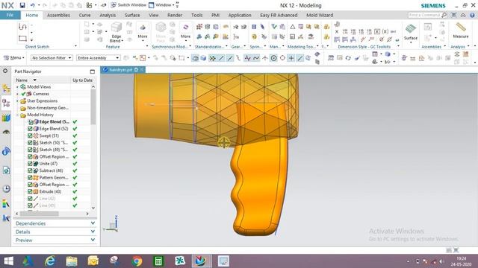
Task: Expand the Cameras tree node
Action: [17, 94]
